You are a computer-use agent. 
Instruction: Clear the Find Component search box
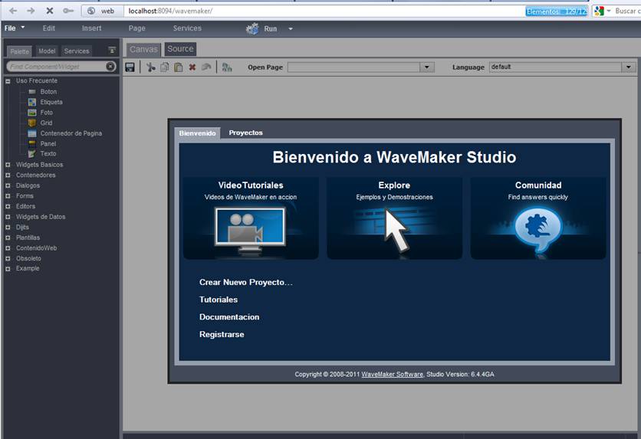point(110,67)
